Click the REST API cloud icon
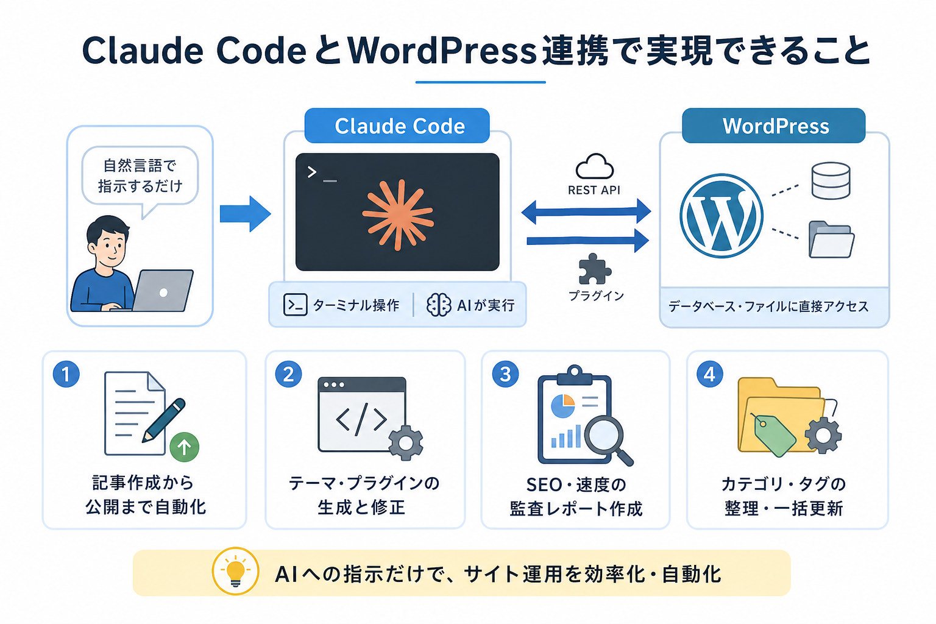936x624 pixels. click(594, 166)
